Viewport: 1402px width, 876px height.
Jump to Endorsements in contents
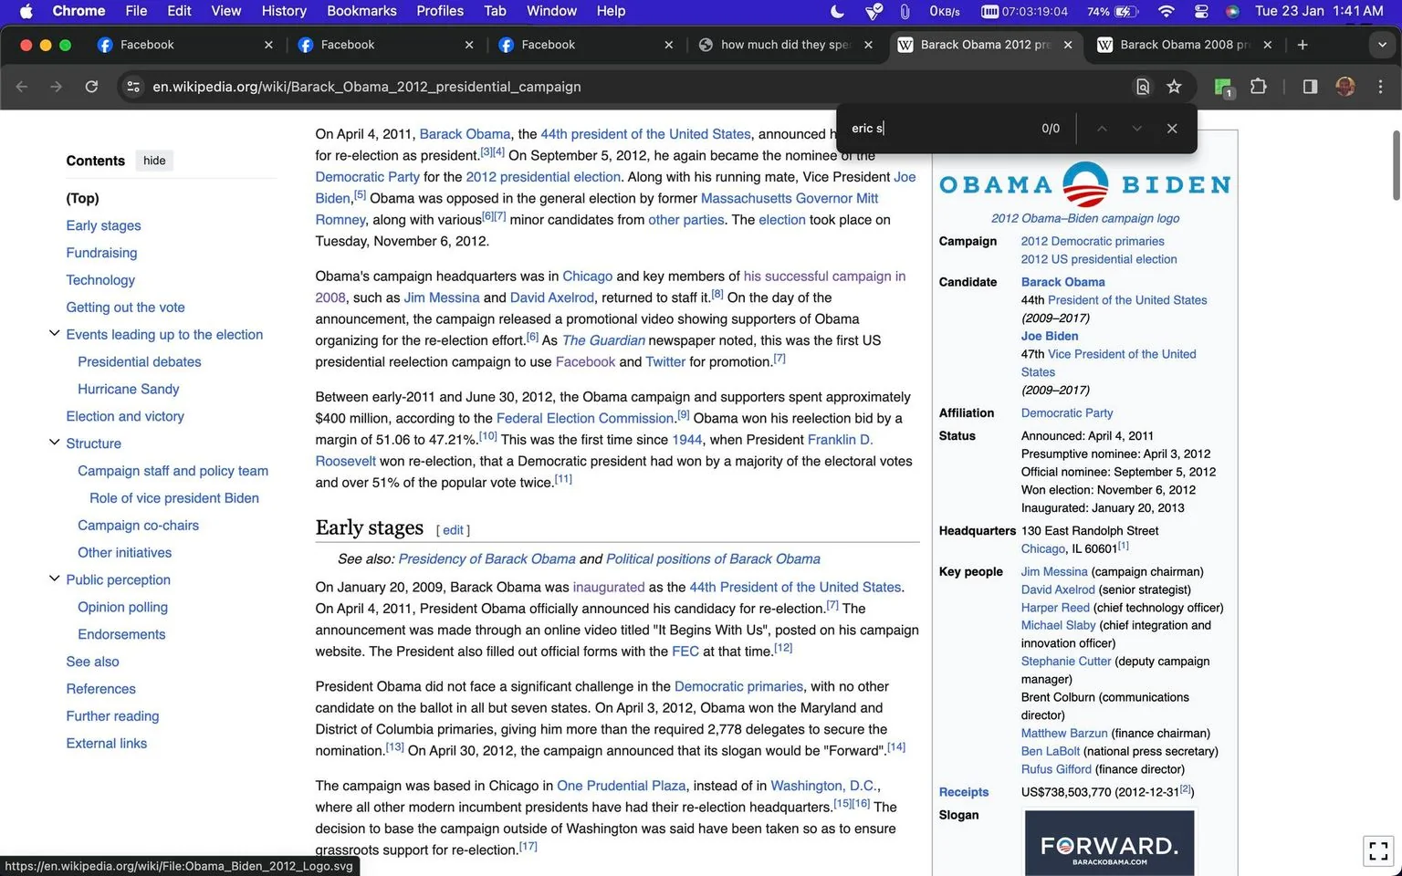tap(121, 634)
